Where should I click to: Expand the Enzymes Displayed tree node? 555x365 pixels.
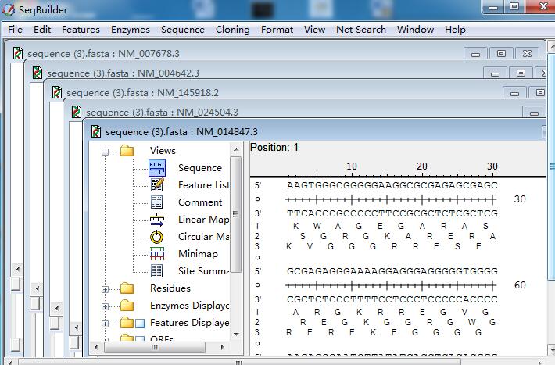(105, 306)
